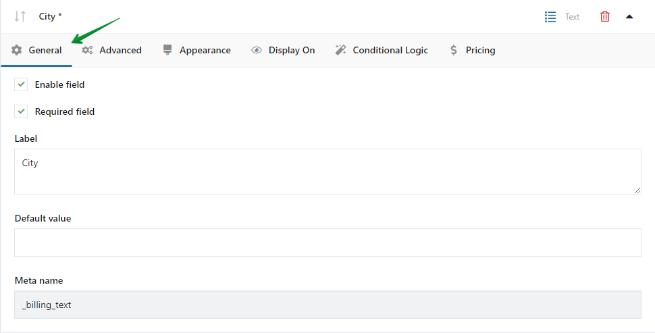Click the Advanced tab gears icon

[x=88, y=50]
